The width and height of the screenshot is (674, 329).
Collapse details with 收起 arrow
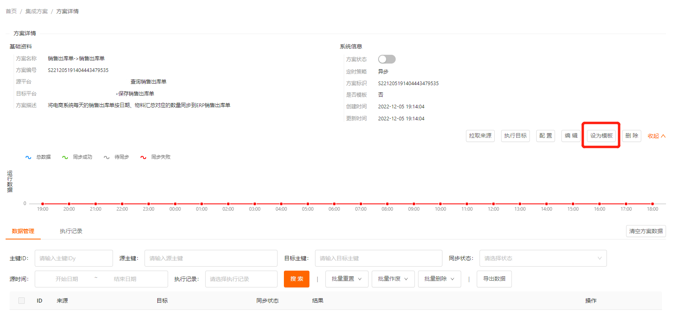tap(656, 136)
